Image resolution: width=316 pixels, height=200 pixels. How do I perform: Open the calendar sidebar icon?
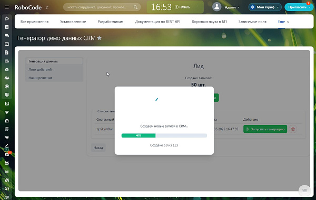[7, 44]
